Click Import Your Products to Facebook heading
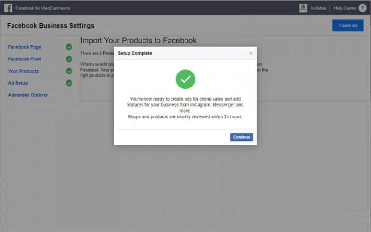The image size is (371, 232). tap(139, 41)
